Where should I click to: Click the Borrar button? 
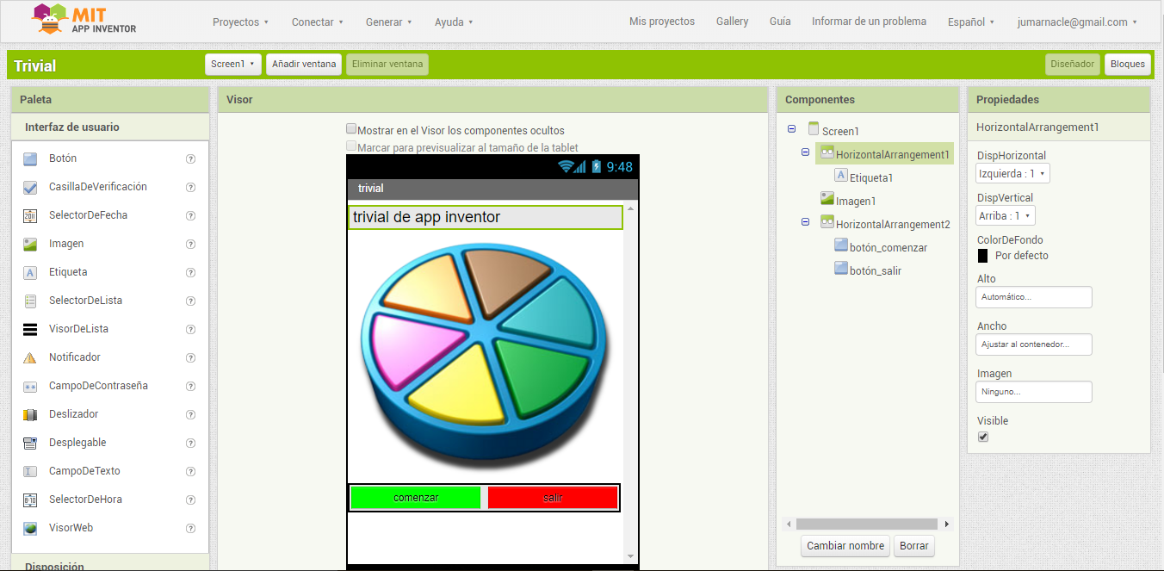pos(914,546)
